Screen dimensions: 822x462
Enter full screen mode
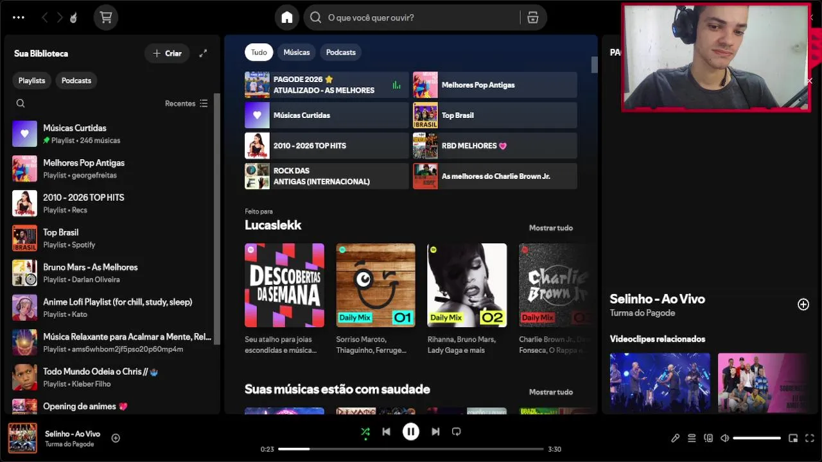coord(810,438)
